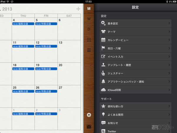Screen dimensions: 177x133
Task: Tap the 基本設定 gear icon
Action: [103, 23]
